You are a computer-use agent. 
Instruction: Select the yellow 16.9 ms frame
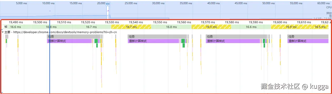291,27
